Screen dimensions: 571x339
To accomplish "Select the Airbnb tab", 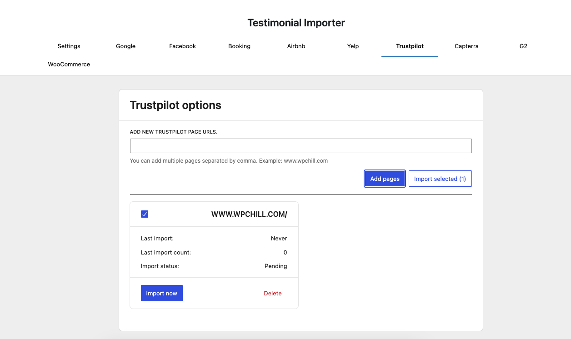I will [x=296, y=46].
